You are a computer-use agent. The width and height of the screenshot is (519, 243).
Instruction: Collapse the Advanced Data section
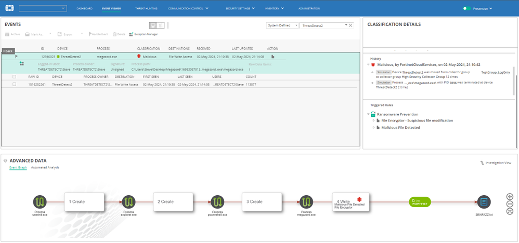point(6,161)
